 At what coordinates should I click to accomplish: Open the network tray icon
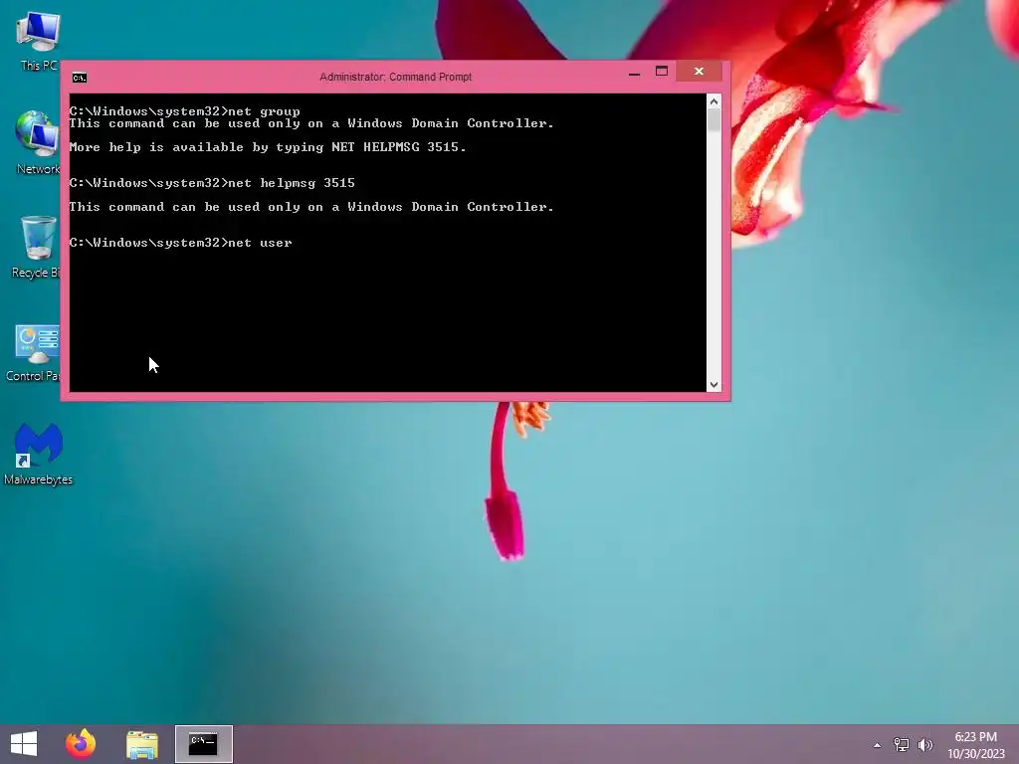tap(901, 744)
